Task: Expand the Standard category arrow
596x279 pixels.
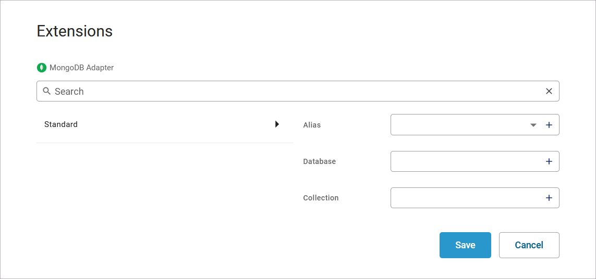Action: click(277, 124)
